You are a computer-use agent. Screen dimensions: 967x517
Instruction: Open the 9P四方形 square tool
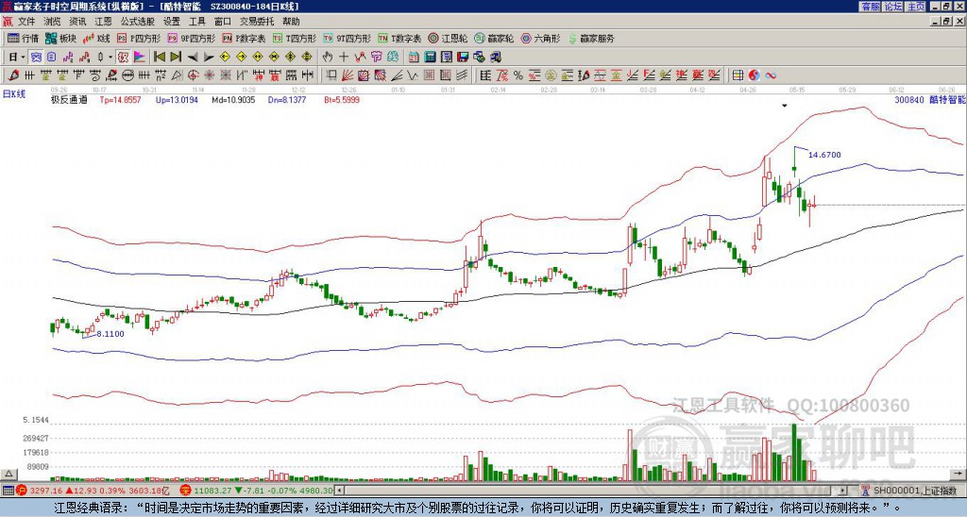click(191, 38)
